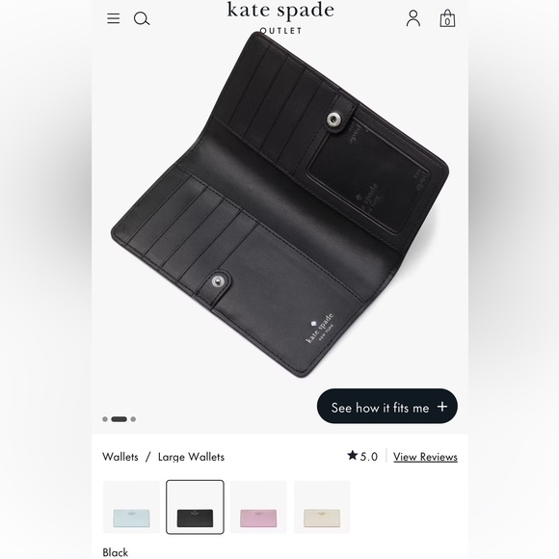Open the View Reviews link
The height and width of the screenshot is (559, 559).
tap(425, 457)
